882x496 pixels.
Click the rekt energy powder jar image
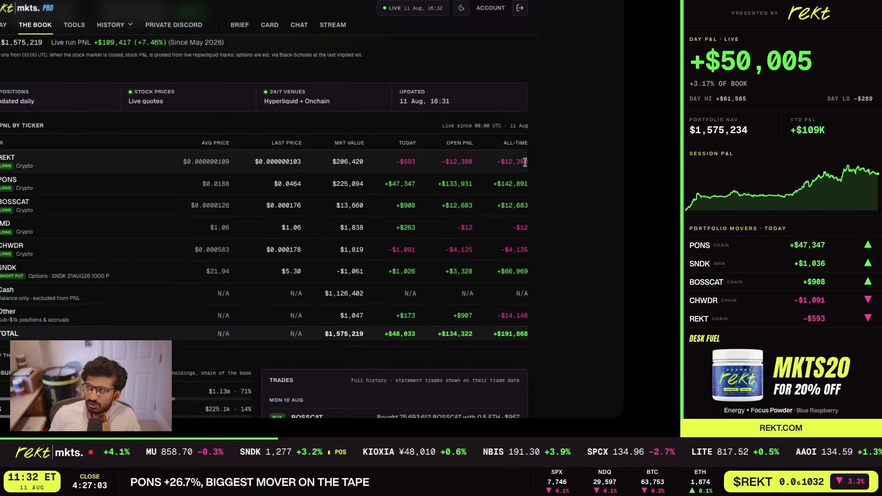[x=737, y=376]
